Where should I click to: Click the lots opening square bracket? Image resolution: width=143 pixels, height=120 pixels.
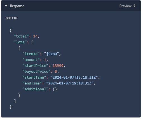(x=32, y=42)
